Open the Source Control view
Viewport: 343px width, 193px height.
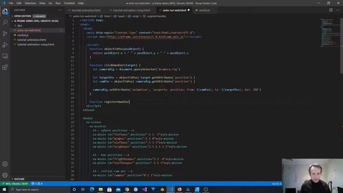click(x=5, y=33)
